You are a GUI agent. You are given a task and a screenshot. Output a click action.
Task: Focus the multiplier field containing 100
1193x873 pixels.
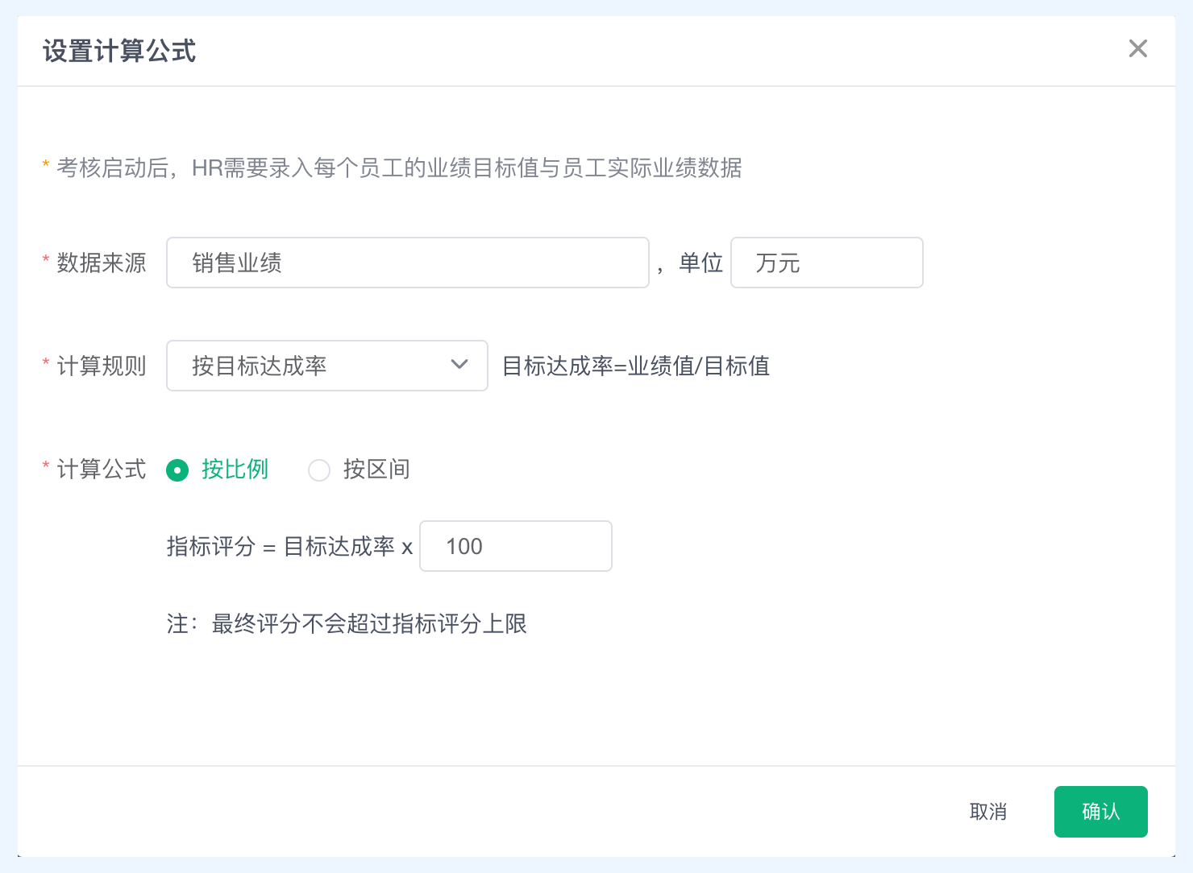pyautogui.click(x=515, y=547)
